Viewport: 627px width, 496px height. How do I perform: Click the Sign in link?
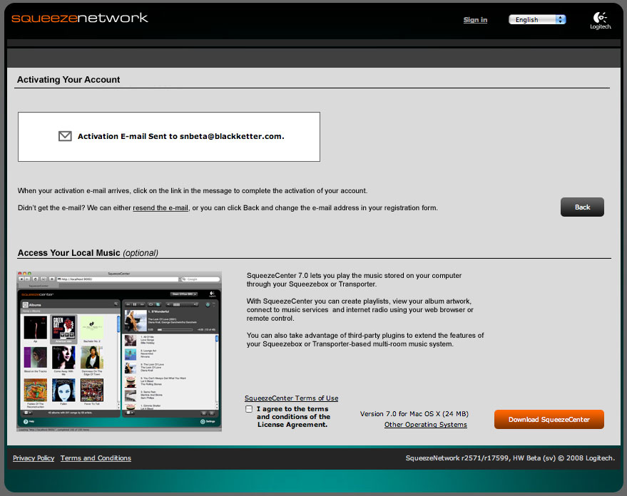point(475,20)
